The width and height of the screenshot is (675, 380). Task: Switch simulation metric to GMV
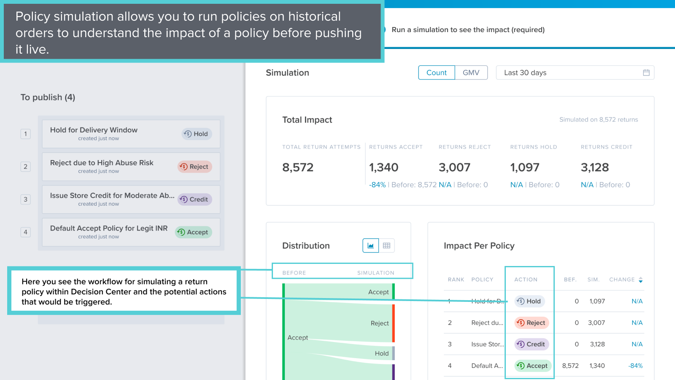[x=471, y=73]
